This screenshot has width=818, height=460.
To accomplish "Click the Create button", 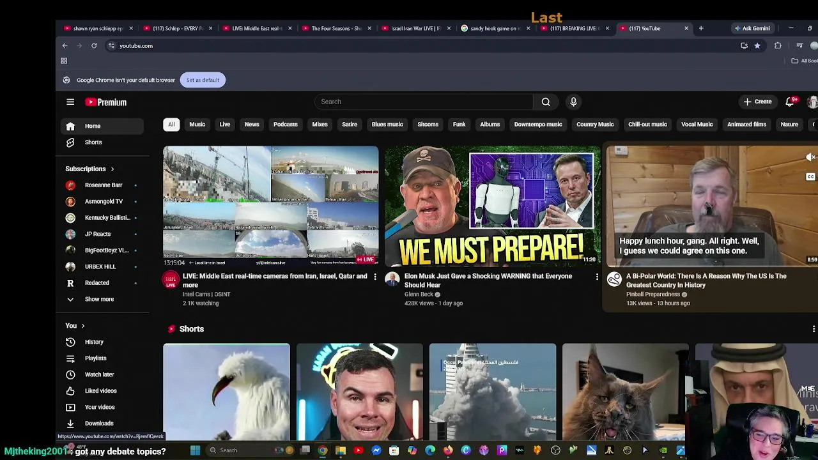I will click(757, 102).
